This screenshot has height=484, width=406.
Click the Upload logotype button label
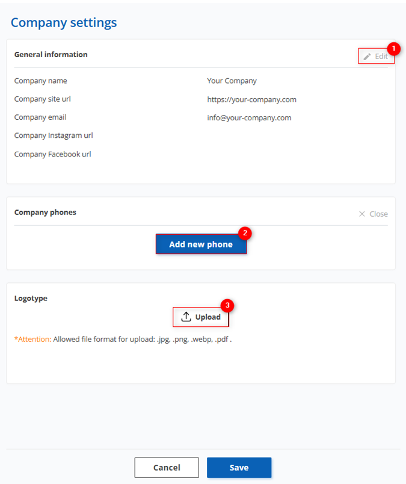pos(208,317)
